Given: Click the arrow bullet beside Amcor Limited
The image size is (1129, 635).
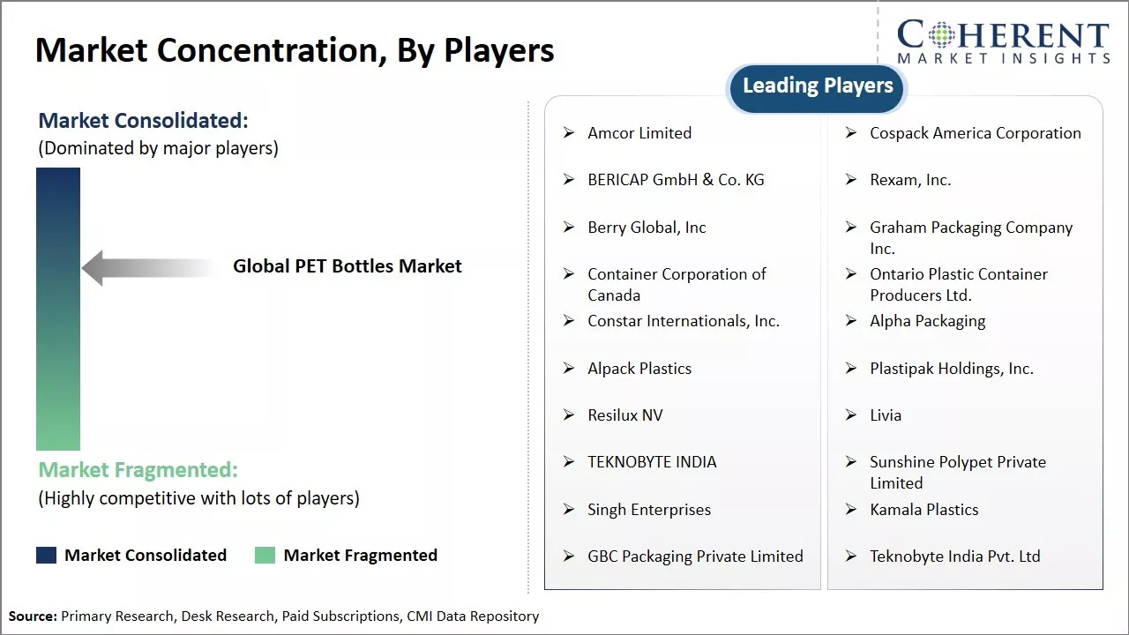Looking at the screenshot, I should (569, 133).
